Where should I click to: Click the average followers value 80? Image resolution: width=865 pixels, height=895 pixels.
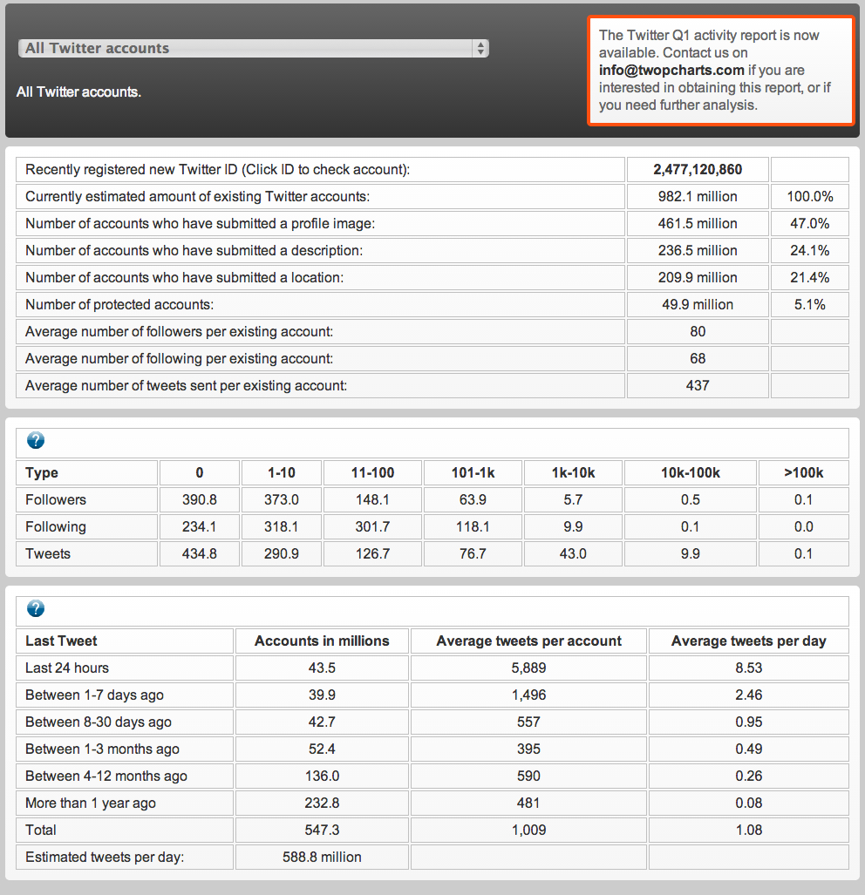(x=698, y=332)
